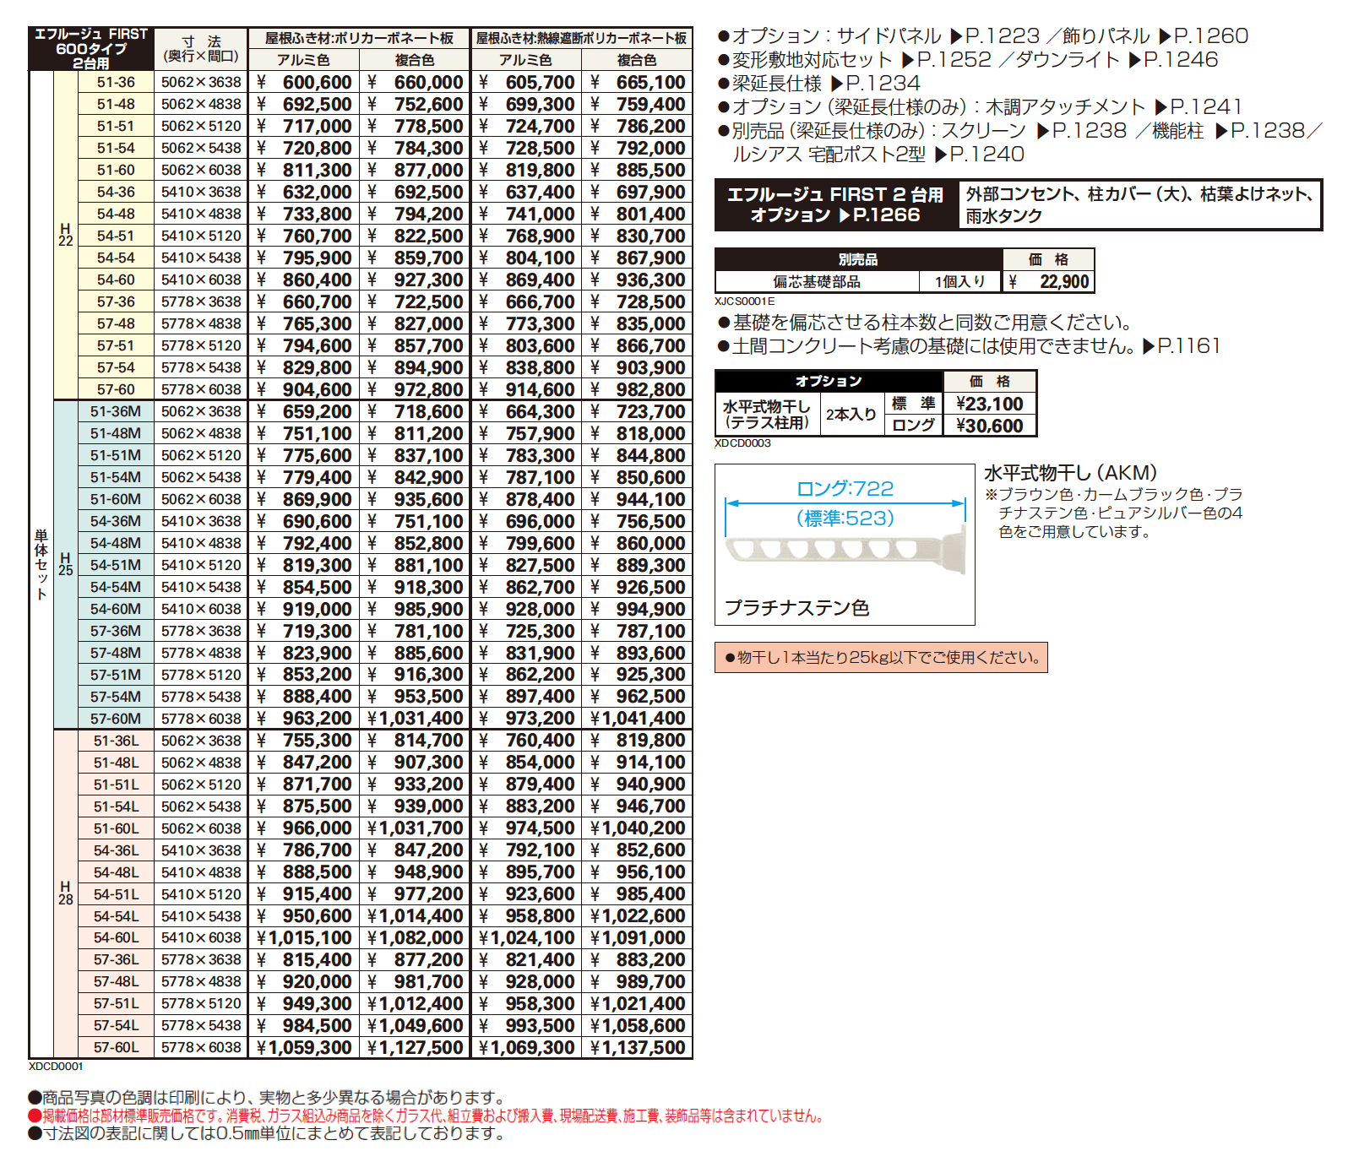Click price 827,000 in row 57-48
This screenshot has width=1348, height=1162.
tap(428, 323)
